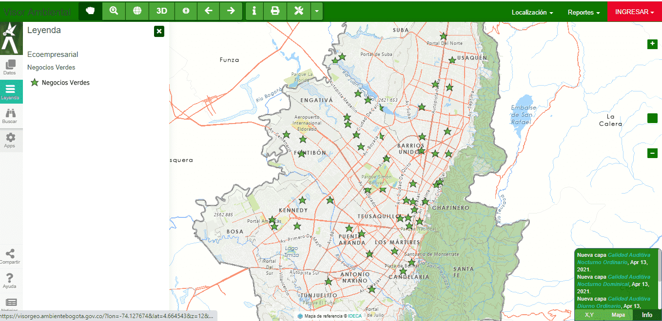Go to next map extent arrow
The image size is (662, 321).
click(231, 11)
